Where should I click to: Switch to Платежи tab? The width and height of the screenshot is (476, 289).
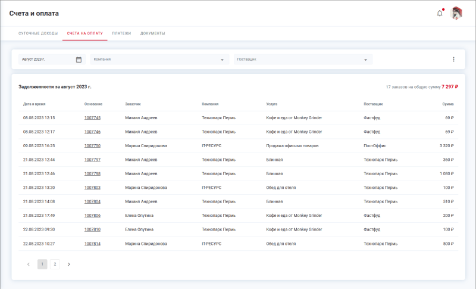click(x=121, y=33)
